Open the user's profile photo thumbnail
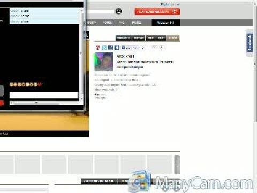 click(x=103, y=62)
